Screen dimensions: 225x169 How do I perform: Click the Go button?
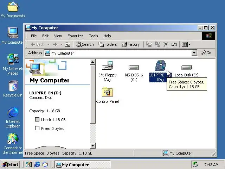point(206,53)
